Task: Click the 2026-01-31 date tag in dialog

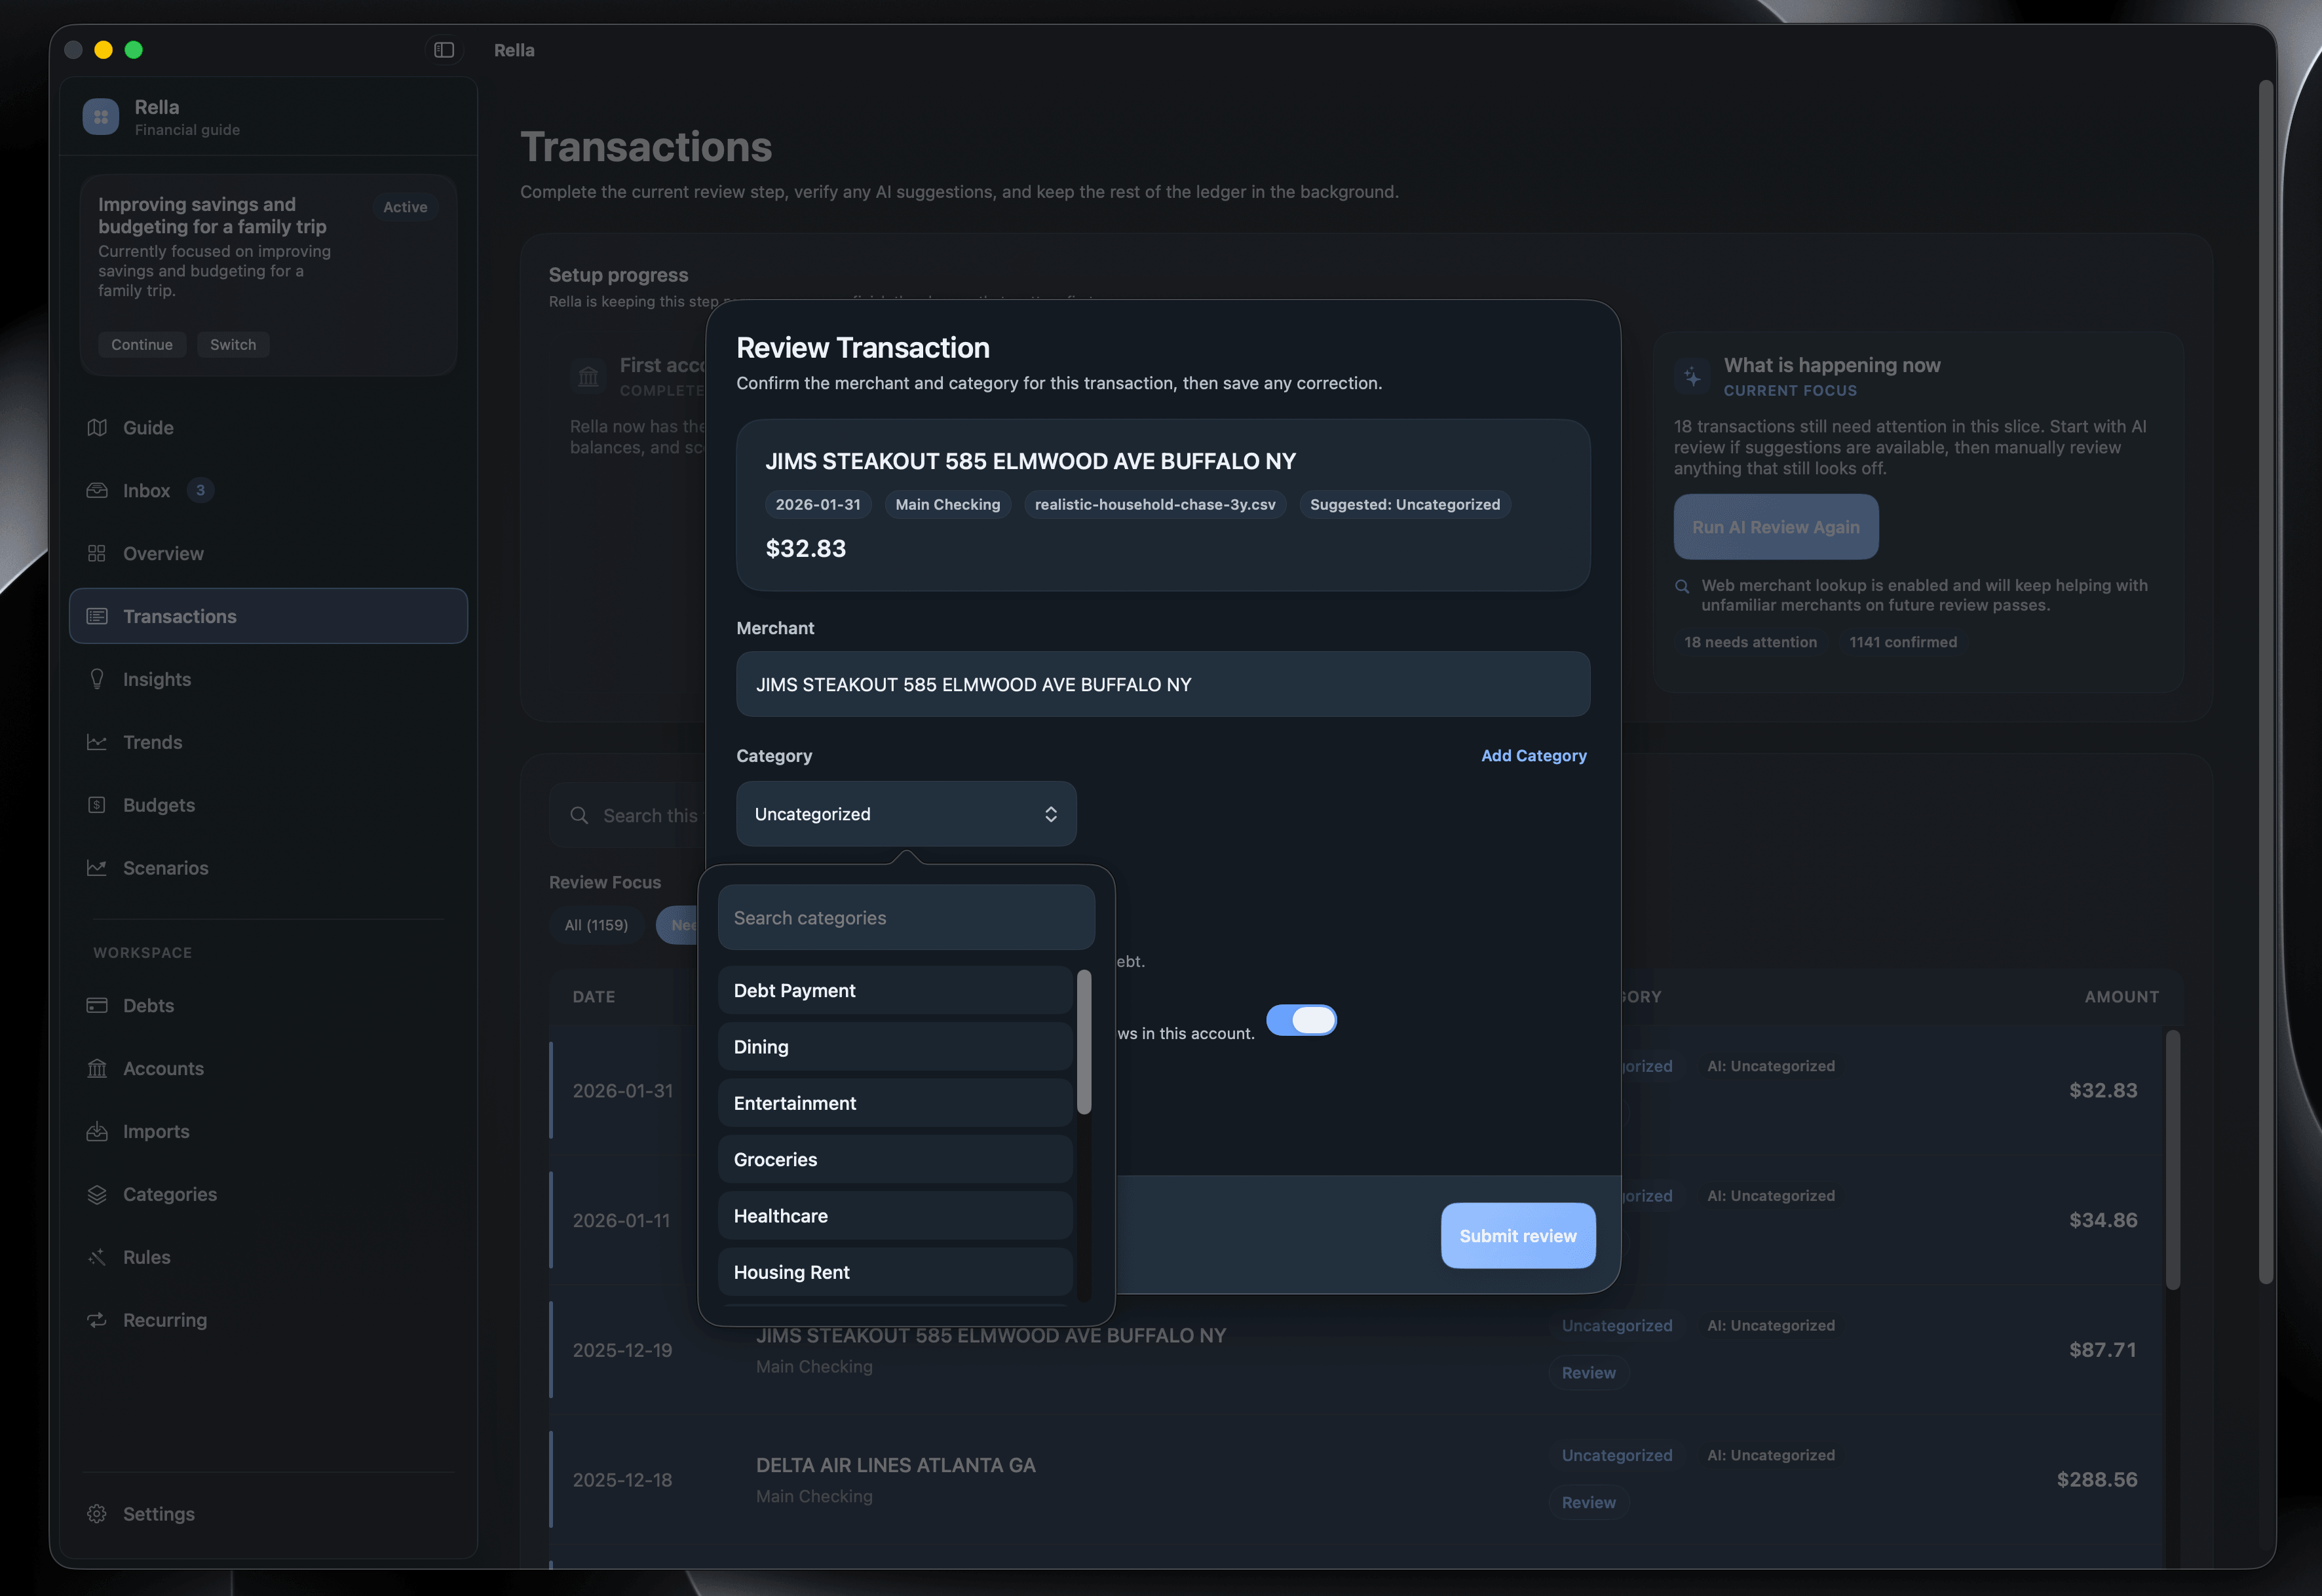Action: [x=818, y=505]
